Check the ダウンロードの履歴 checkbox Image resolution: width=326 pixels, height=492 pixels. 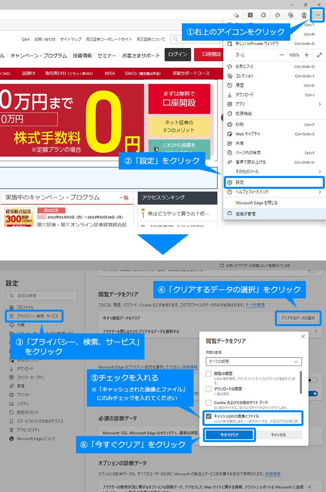tap(208, 389)
